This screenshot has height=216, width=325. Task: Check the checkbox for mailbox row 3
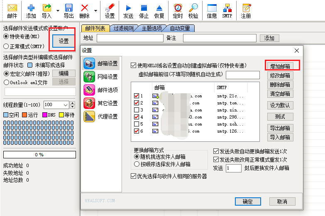click(x=137, y=110)
